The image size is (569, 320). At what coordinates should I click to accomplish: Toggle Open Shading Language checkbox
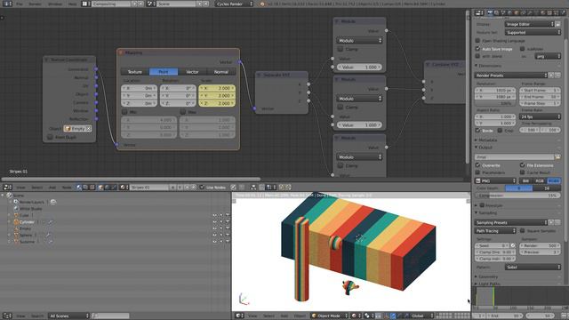point(477,41)
